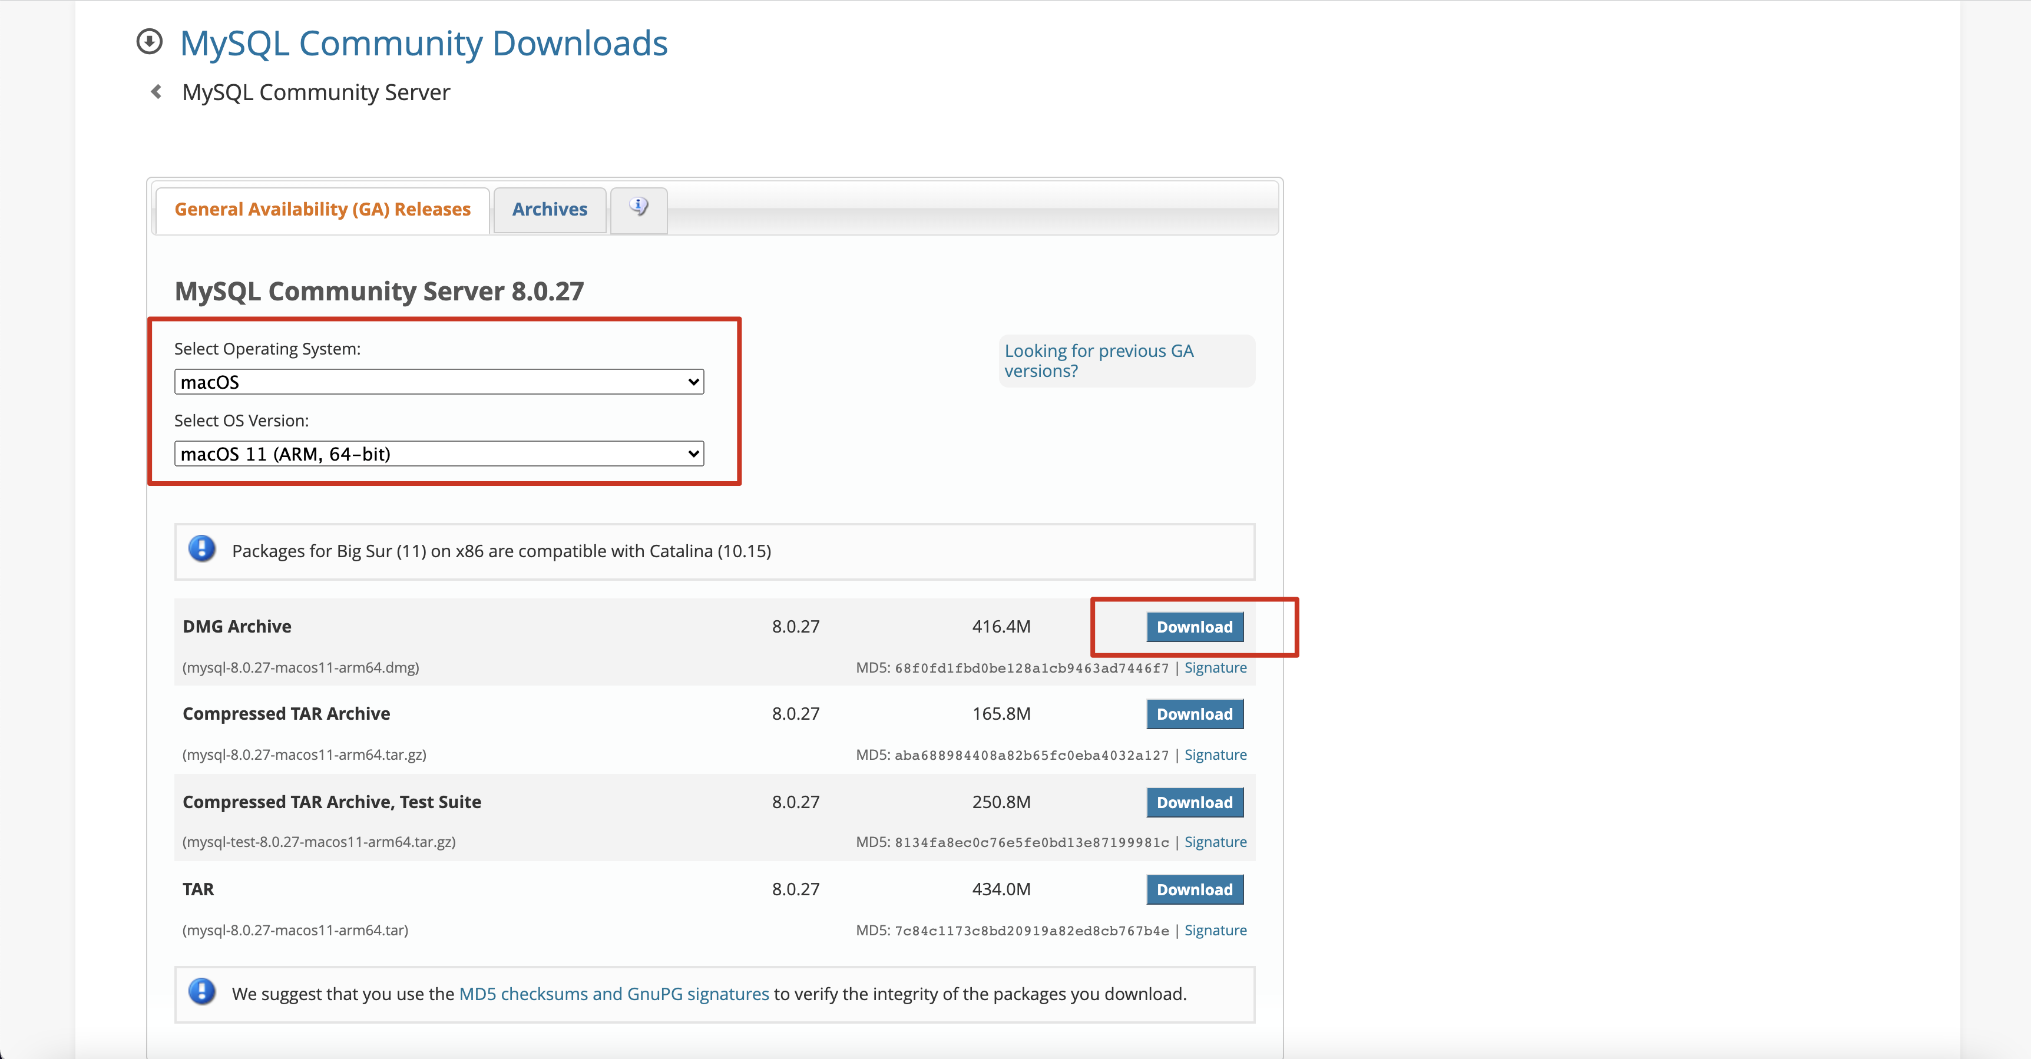Click the MySQL Community Server breadcrumb text
This screenshot has height=1059, width=2031.
click(x=315, y=93)
